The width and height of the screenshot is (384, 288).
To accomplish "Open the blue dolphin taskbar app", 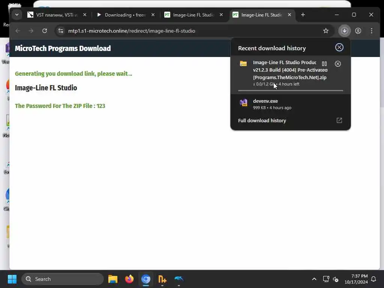I will [179, 279].
